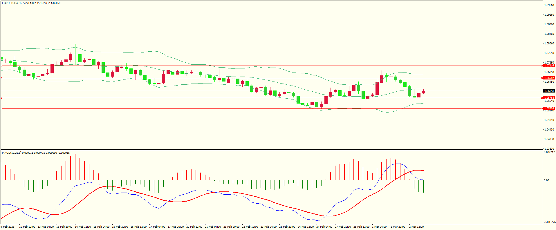Click the MACD(12,26,9) indicator label
This screenshot has height=230, width=556.
[x=11, y=153]
